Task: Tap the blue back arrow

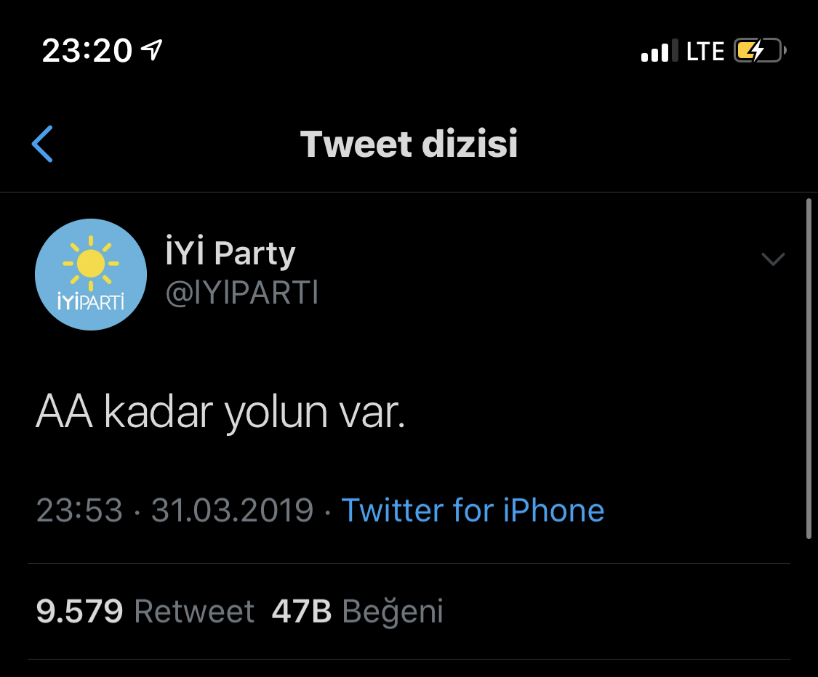Action: [42, 143]
